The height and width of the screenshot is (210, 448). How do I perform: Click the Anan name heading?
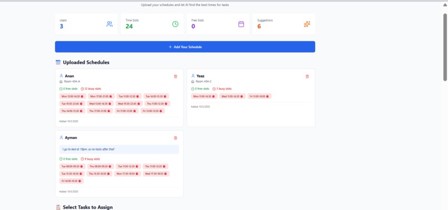[69, 76]
